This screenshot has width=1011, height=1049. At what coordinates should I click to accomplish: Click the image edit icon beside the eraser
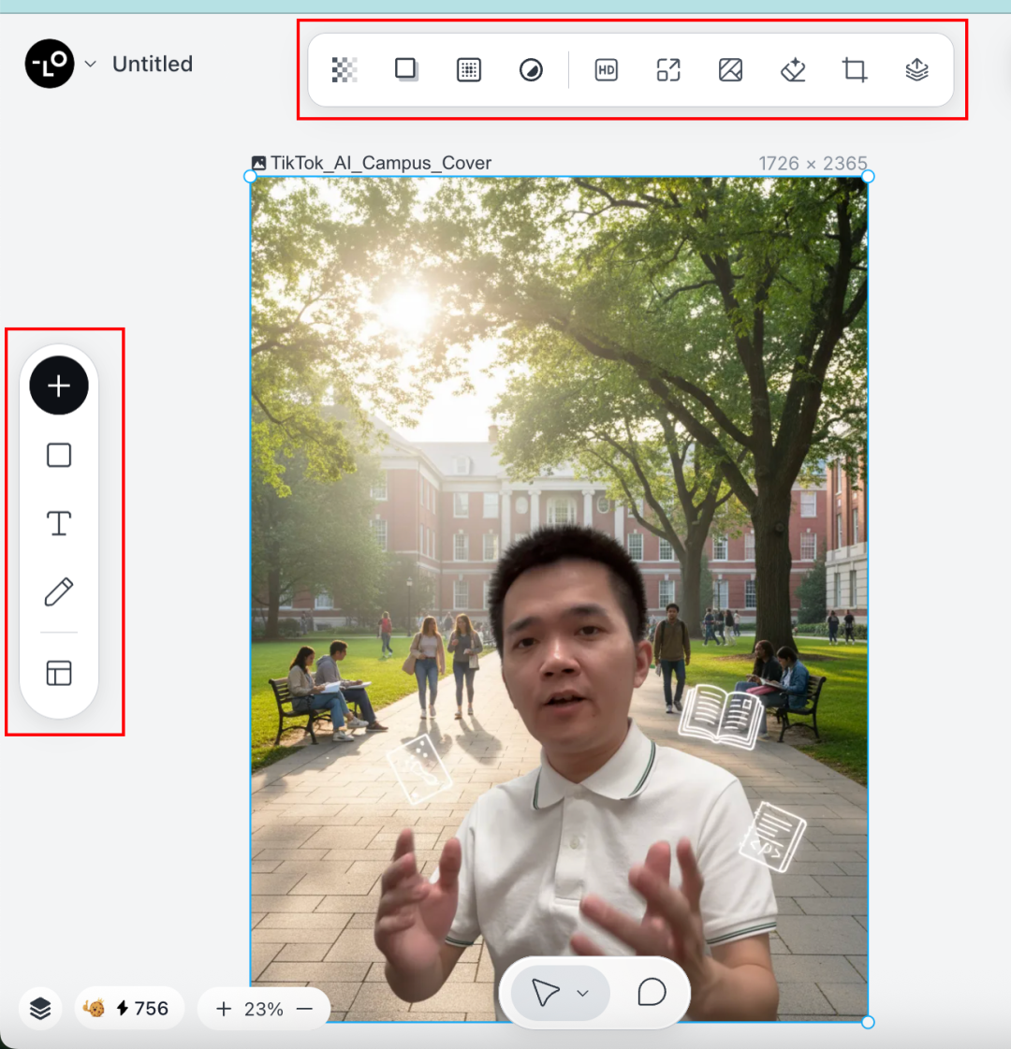point(731,70)
